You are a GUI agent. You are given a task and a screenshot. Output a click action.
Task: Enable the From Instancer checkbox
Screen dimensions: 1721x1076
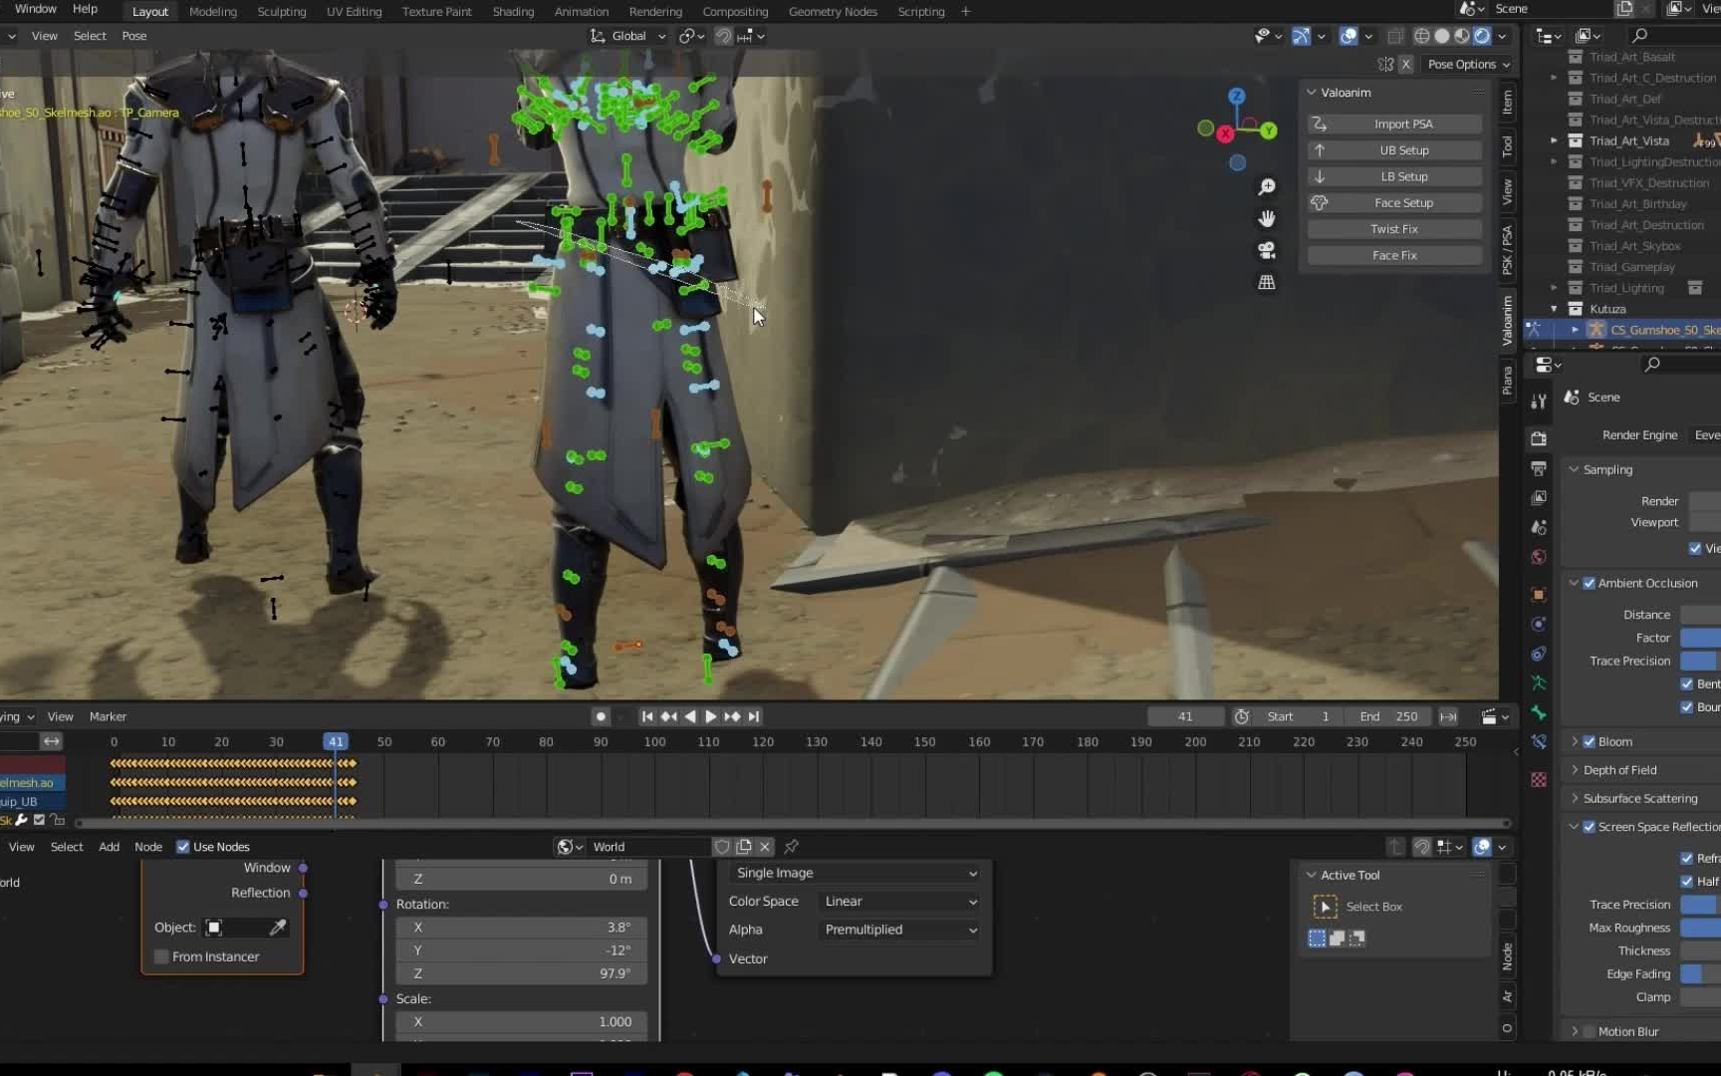click(x=161, y=956)
